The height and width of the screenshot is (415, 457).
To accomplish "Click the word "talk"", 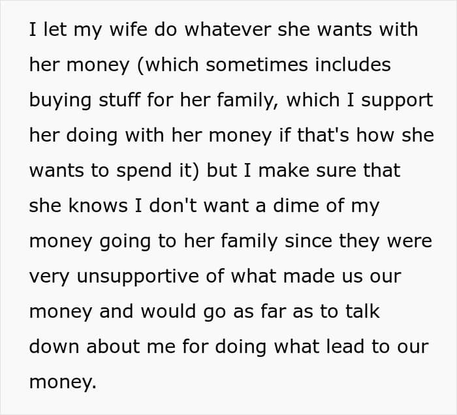I will pos(362,311).
